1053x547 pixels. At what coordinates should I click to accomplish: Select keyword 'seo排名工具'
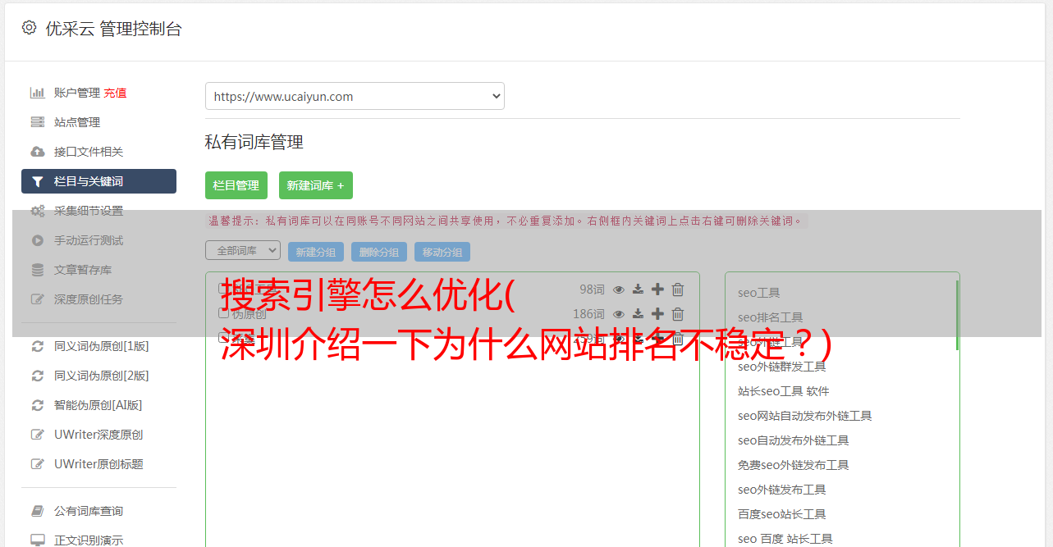[x=771, y=317]
